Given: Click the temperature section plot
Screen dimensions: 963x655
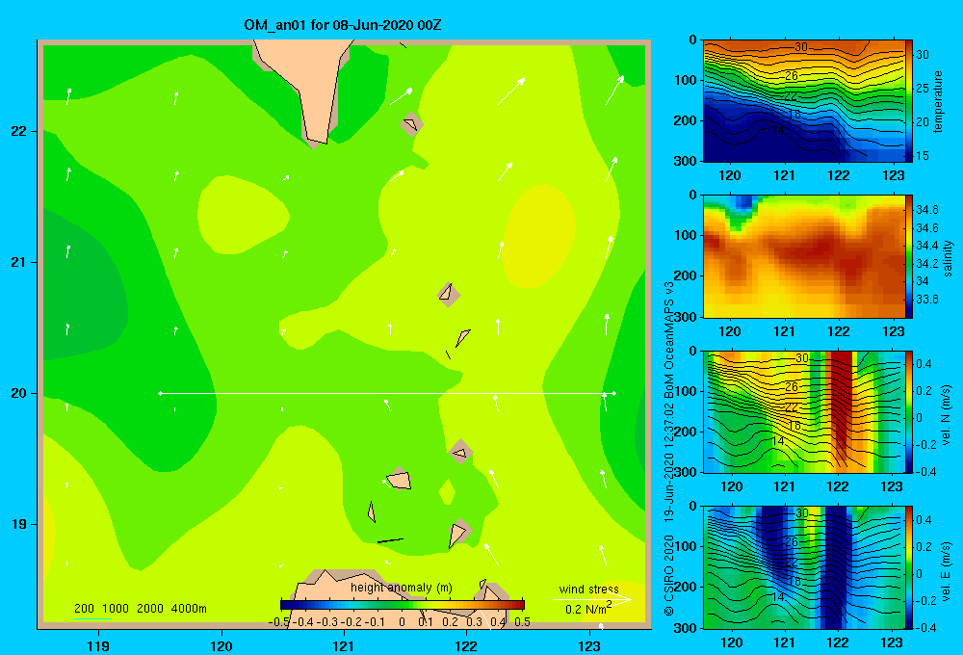Looking at the screenshot, I should [x=804, y=101].
